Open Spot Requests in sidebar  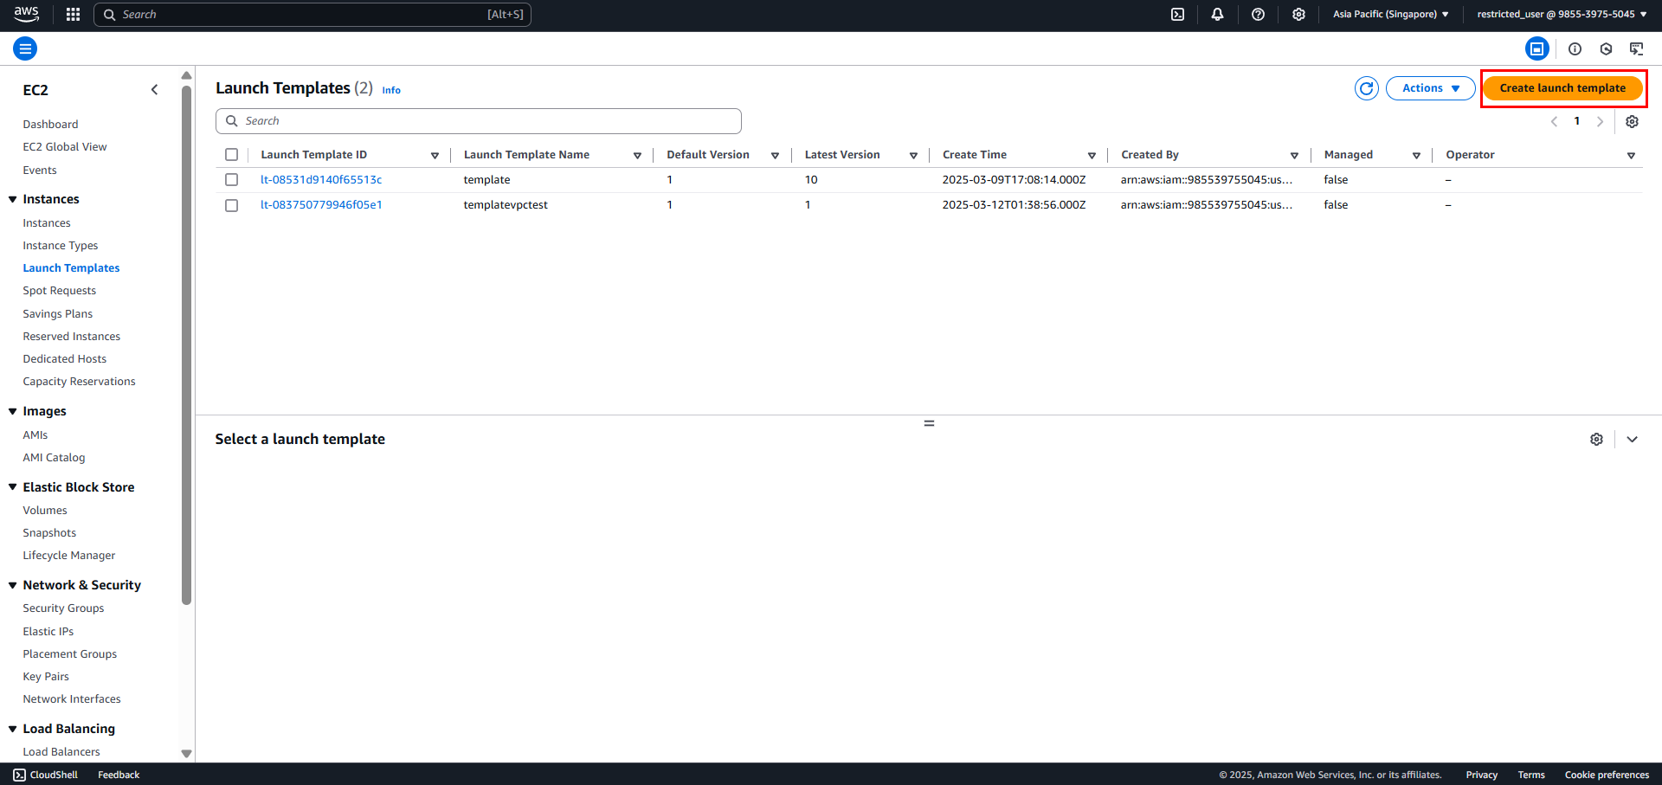(x=59, y=291)
